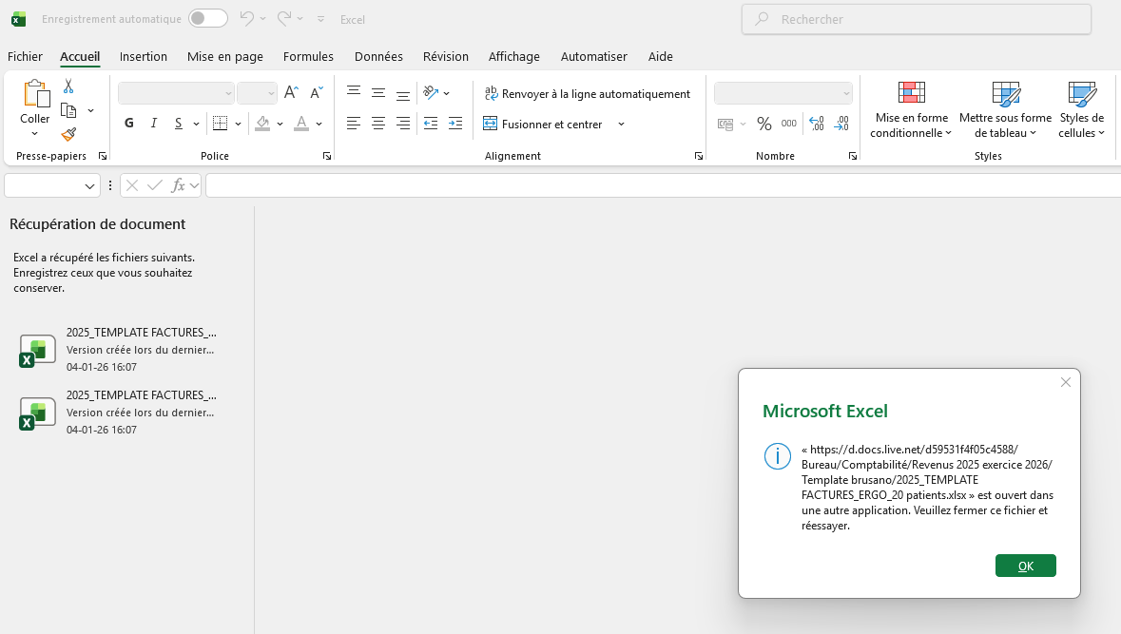Click the Coller paste icon
1121x634 pixels.
coord(35,94)
